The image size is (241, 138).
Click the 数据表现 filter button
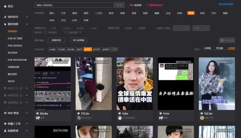56,40
